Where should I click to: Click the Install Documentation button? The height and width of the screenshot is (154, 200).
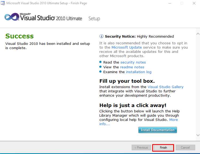(x=158, y=130)
